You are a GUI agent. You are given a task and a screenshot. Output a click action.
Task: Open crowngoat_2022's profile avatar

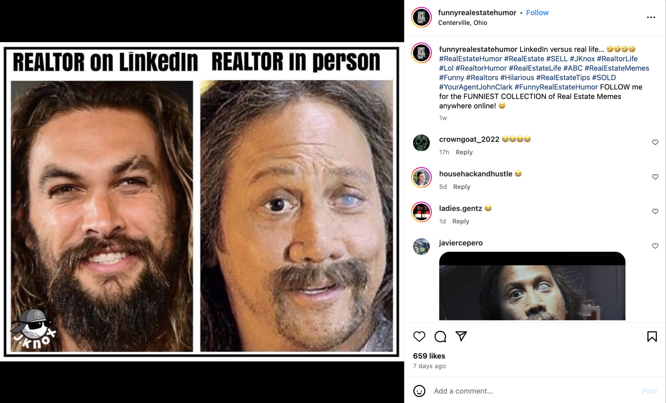(421, 143)
